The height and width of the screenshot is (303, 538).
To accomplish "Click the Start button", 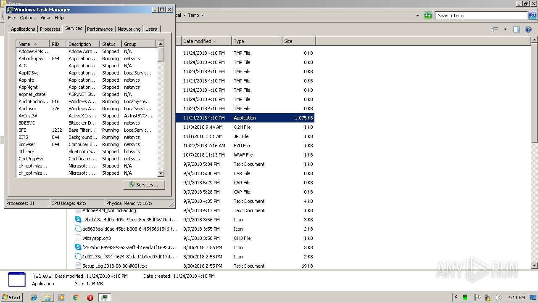I will click(x=12, y=297).
